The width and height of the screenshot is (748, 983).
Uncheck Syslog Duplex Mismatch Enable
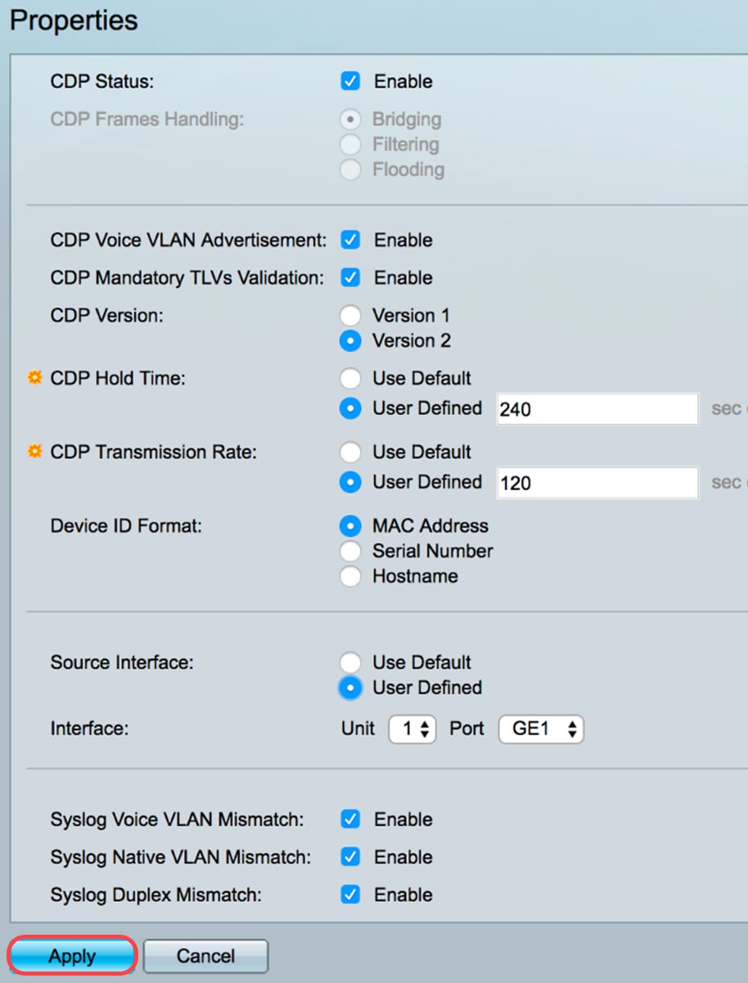[350, 895]
